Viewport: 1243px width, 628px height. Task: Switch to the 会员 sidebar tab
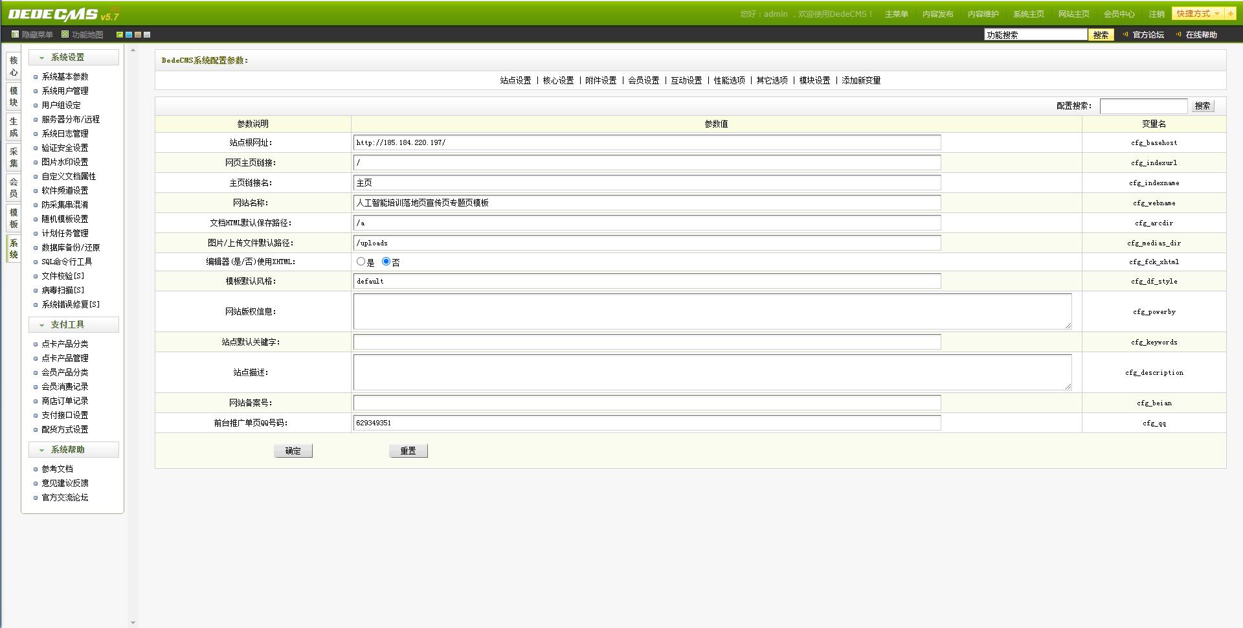pyautogui.click(x=14, y=188)
